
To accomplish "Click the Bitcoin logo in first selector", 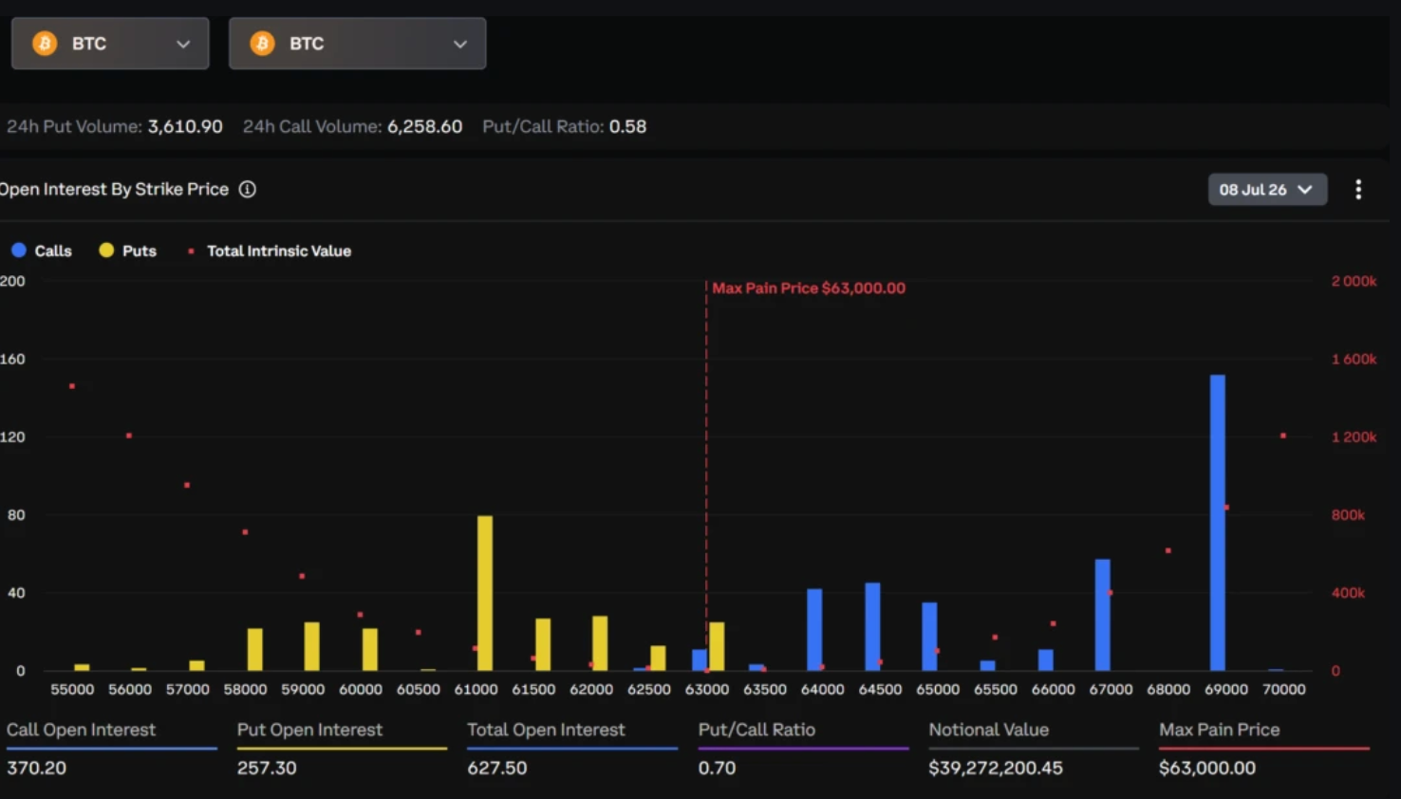I will tap(45, 44).
